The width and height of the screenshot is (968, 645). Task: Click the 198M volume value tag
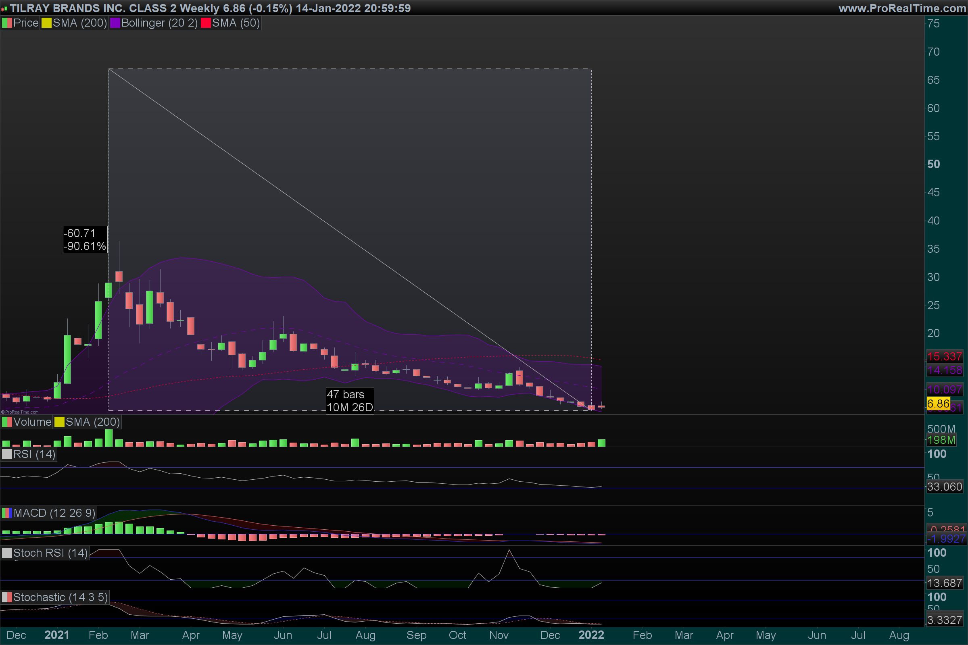coord(941,440)
